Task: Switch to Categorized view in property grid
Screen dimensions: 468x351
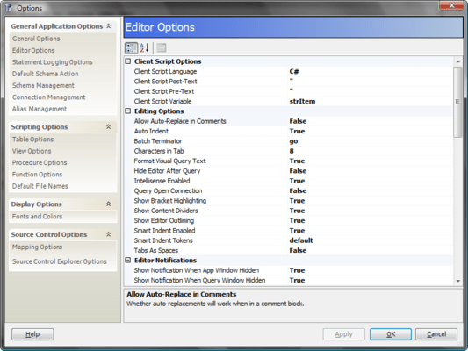Action: tap(132, 47)
